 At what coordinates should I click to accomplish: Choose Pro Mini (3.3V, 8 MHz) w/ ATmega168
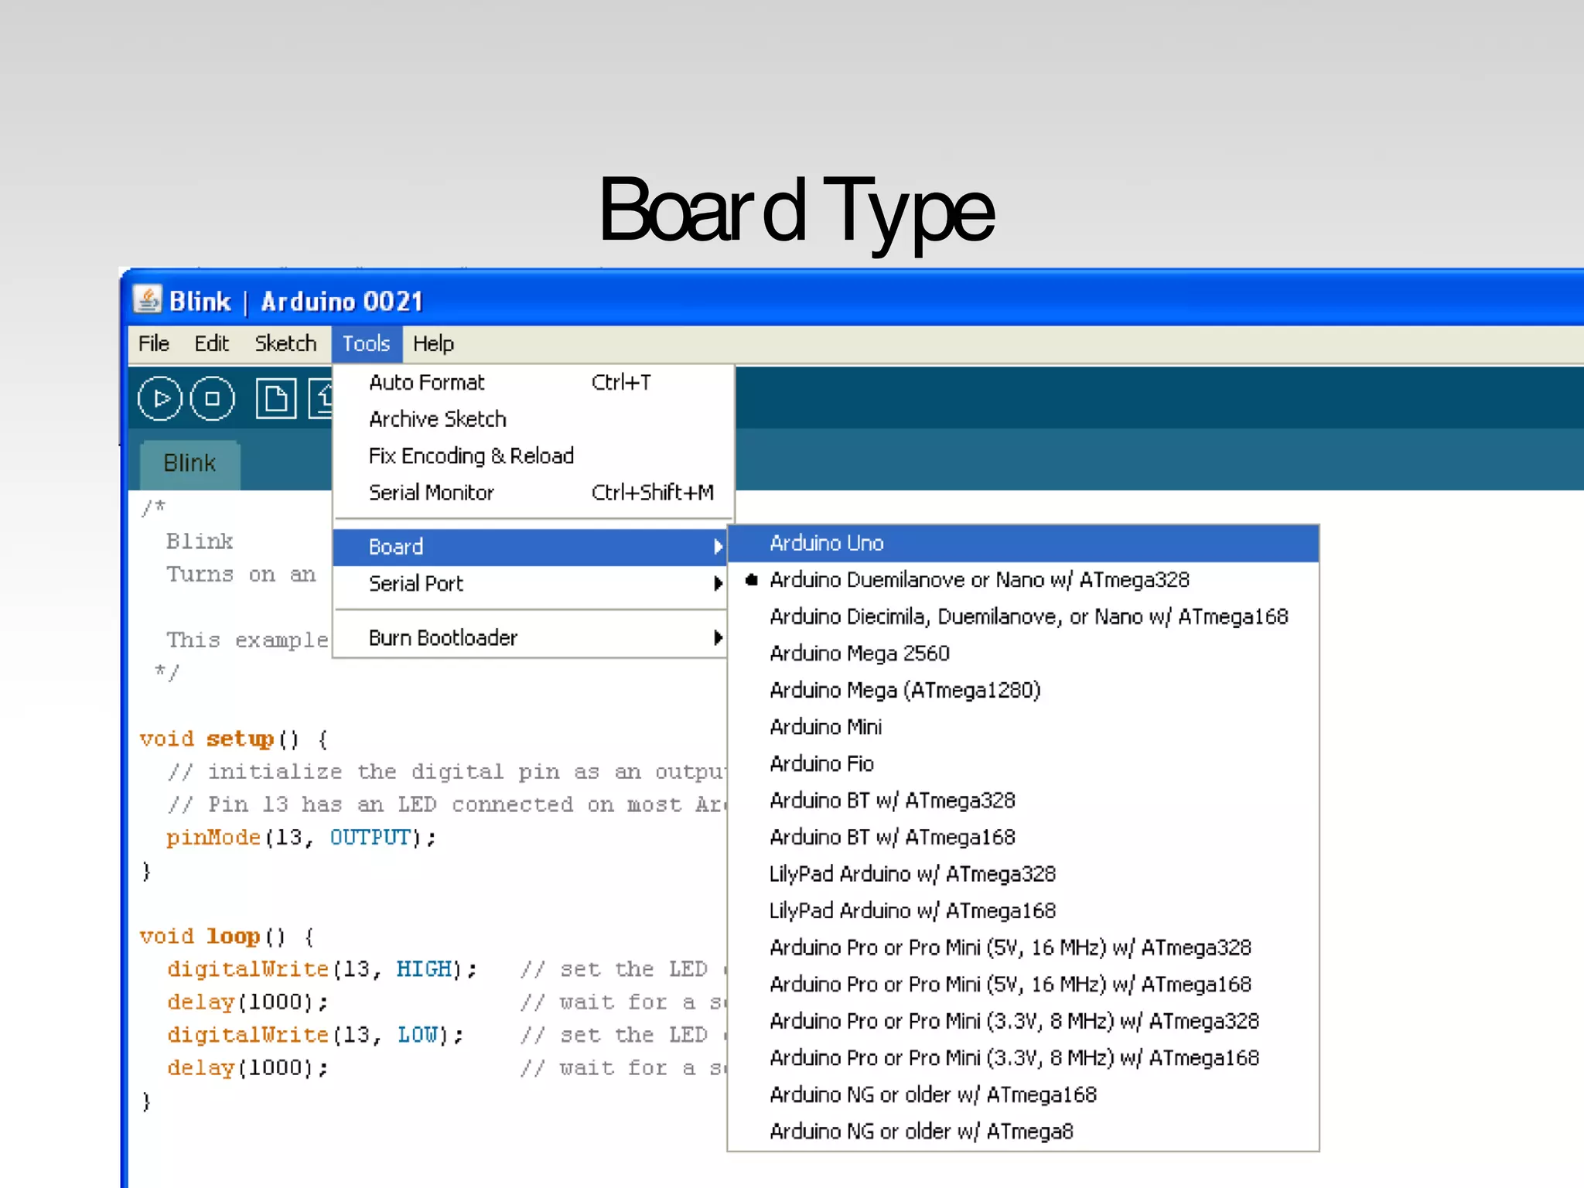coord(1023,1057)
